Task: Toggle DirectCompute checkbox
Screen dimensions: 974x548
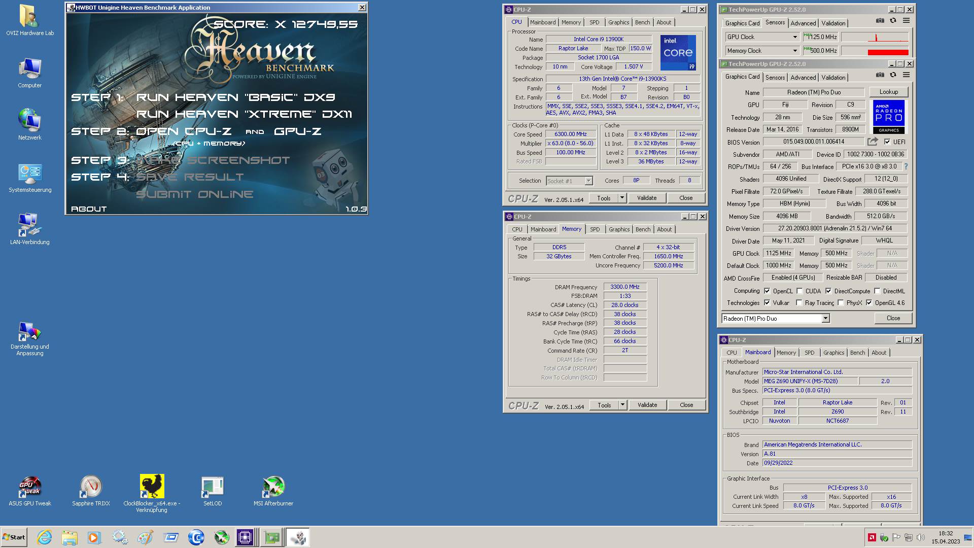Action: (x=828, y=291)
